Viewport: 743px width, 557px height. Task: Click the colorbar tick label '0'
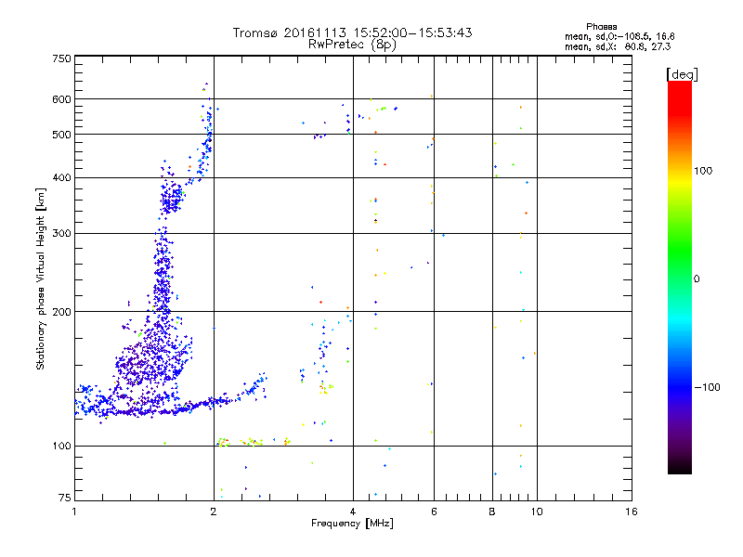(697, 279)
